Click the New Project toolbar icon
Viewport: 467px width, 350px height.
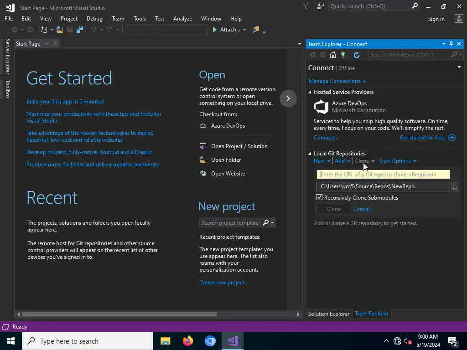[x=44, y=30]
